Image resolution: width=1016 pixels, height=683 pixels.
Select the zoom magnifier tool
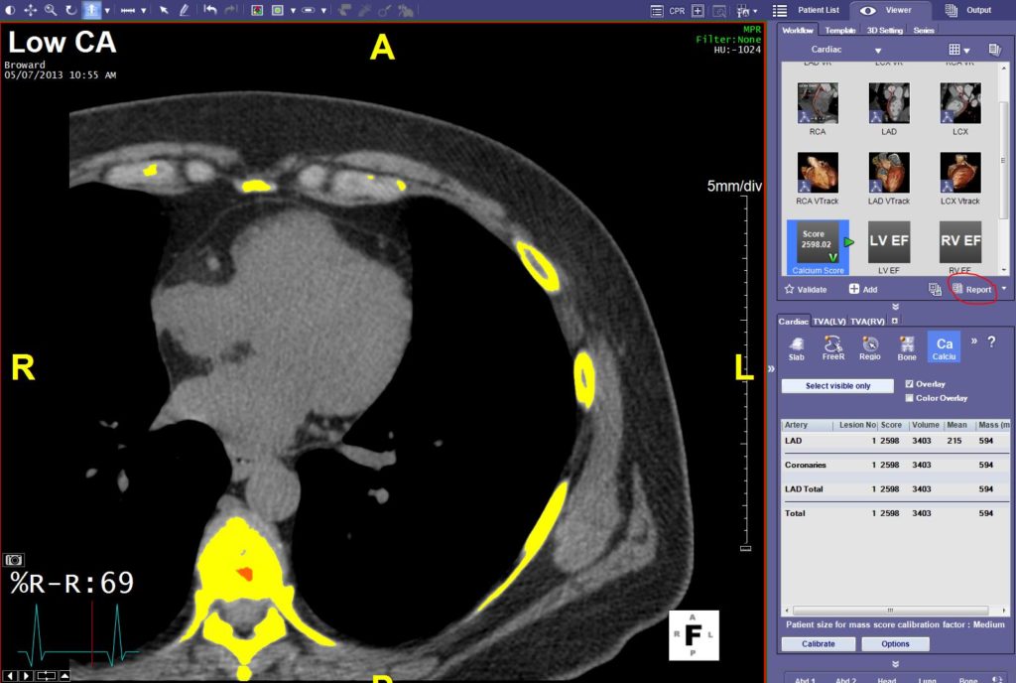[51, 10]
